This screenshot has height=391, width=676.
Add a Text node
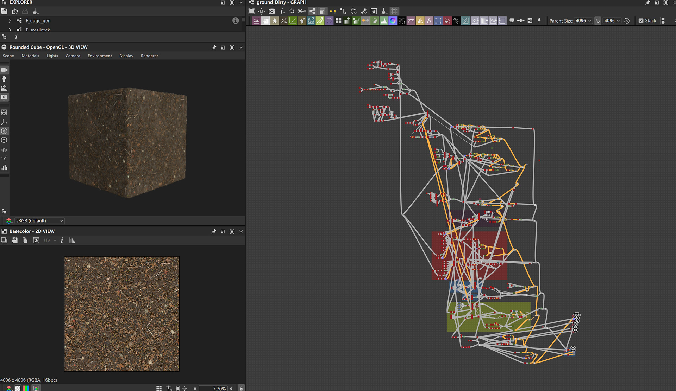click(x=429, y=21)
